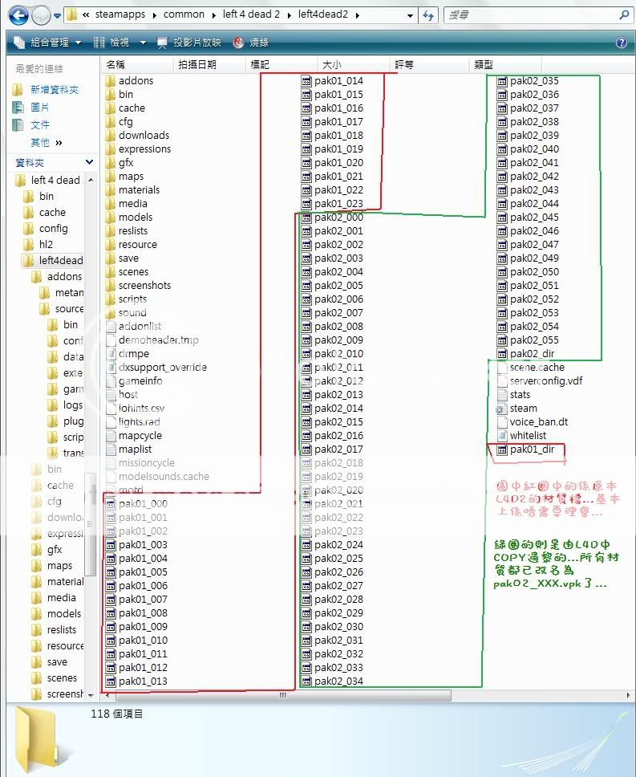The image size is (636, 777).
Task: Click the back navigation arrow button
Action: 18,15
